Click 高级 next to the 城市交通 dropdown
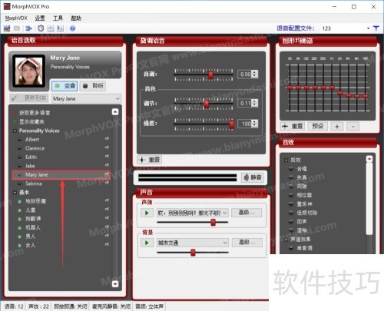The height and width of the screenshot is (311, 384). [x=247, y=243]
